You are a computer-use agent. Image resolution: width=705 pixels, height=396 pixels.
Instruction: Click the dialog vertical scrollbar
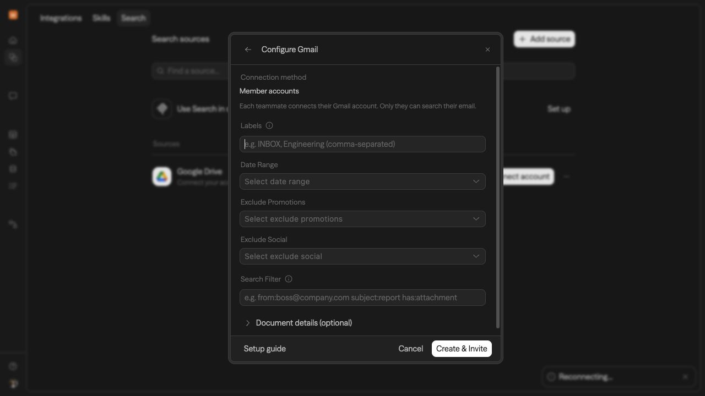point(498,197)
